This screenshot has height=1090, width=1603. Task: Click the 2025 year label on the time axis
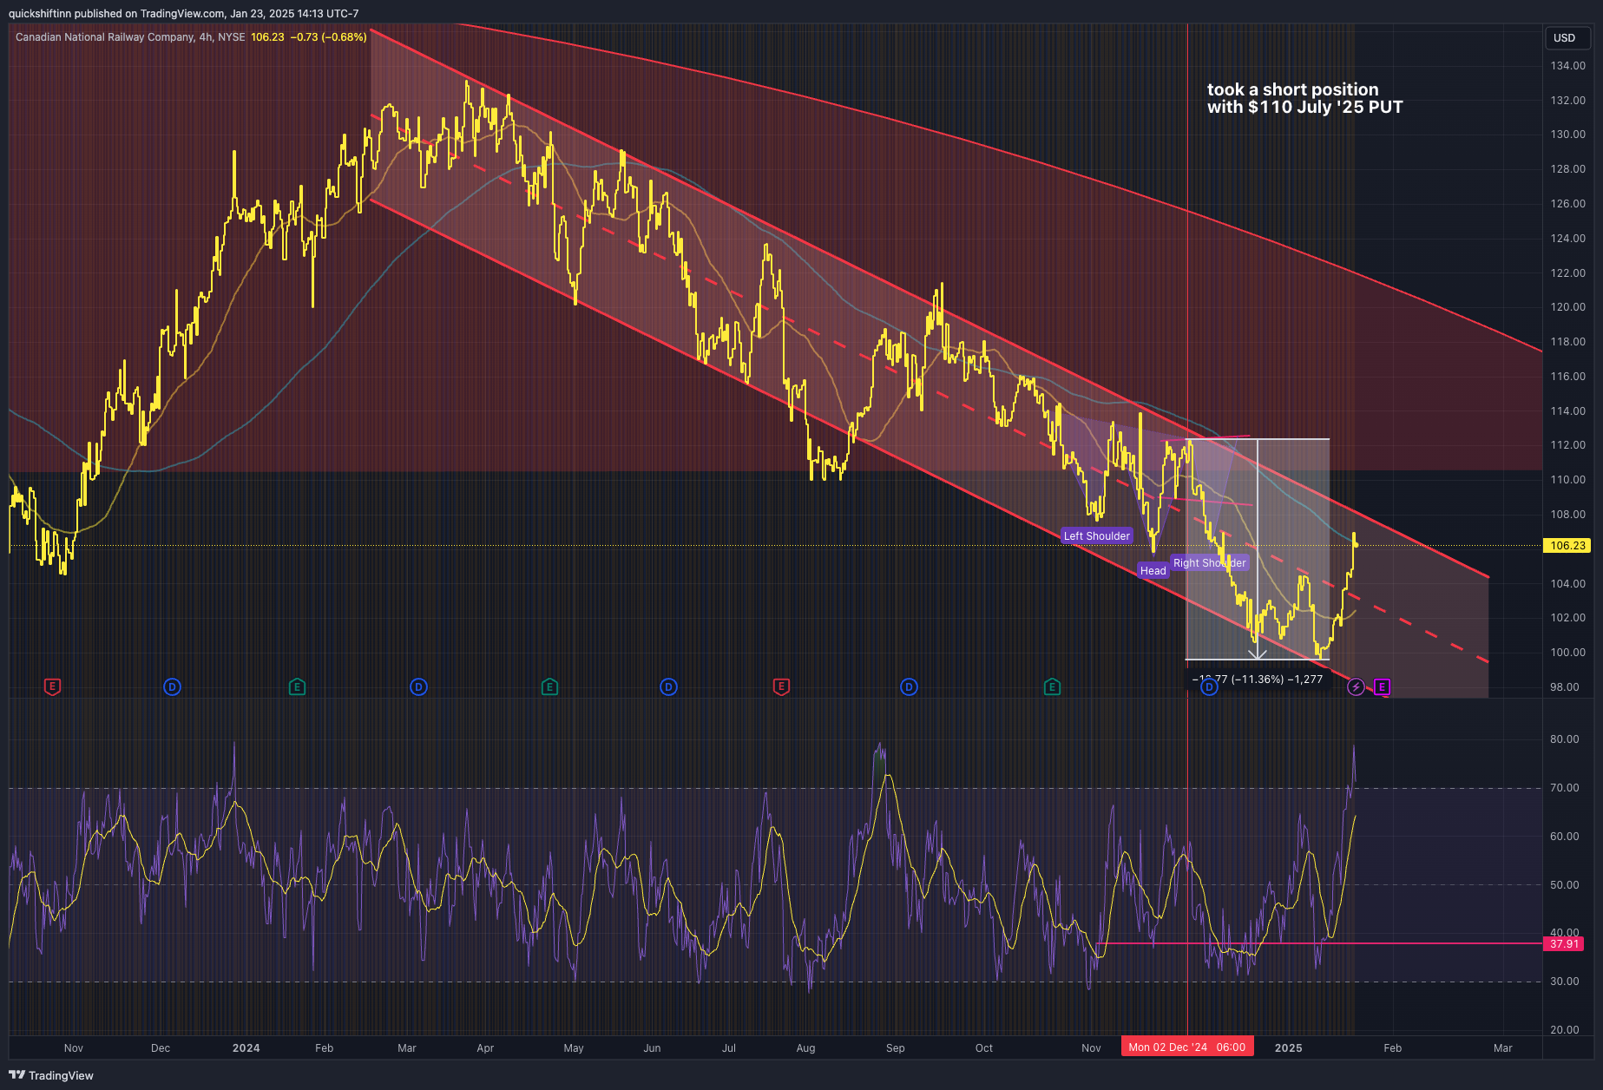(1289, 1048)
